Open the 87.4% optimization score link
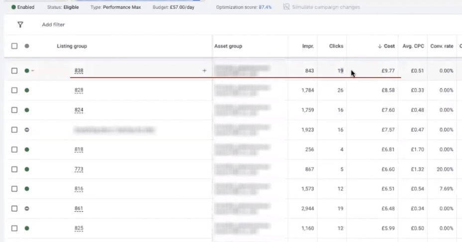The width and height of the screenshot is (462, 242). [265, 7]
